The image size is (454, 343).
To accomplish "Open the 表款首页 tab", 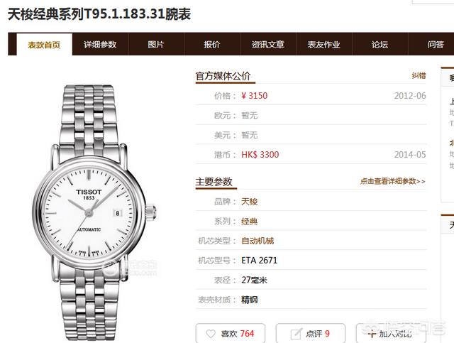I will pyautogui.click(x=44, y=44).
